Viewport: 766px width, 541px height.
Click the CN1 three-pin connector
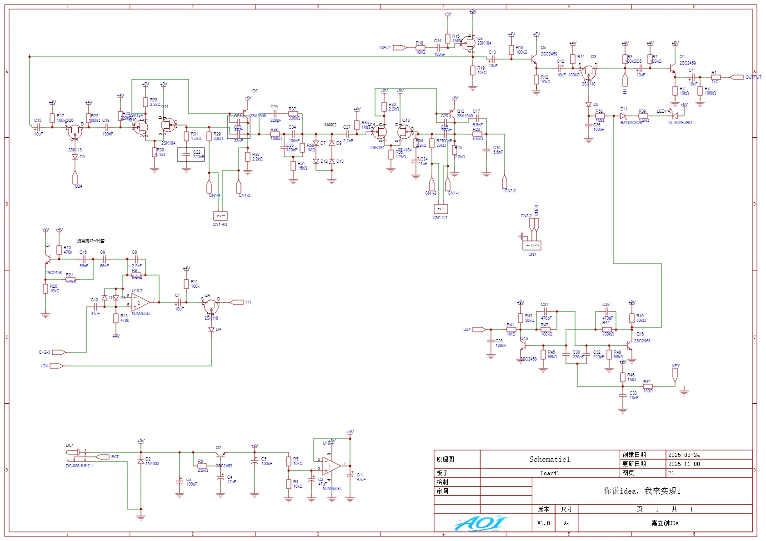click(x=532, y=245)
